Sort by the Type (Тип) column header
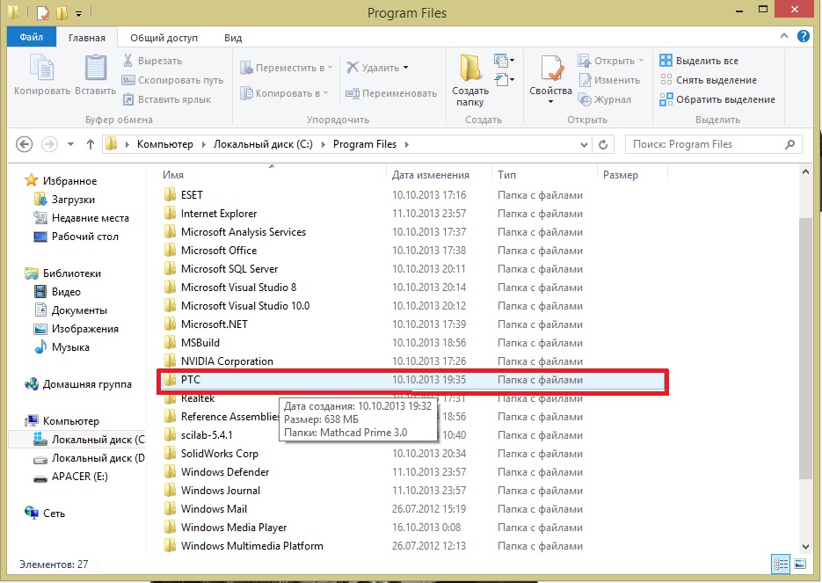 (x=545, y=175)
